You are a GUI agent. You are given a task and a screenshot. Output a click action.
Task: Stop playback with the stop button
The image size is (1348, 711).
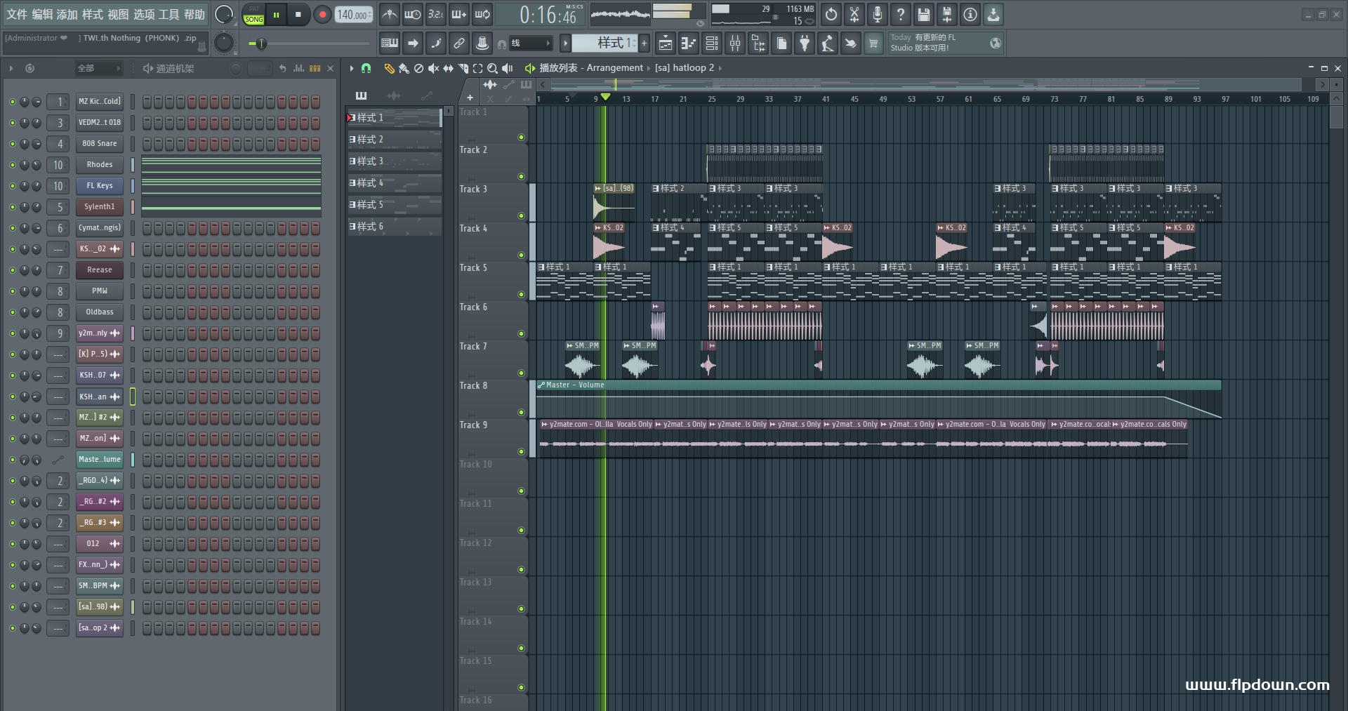click(298, 15)
